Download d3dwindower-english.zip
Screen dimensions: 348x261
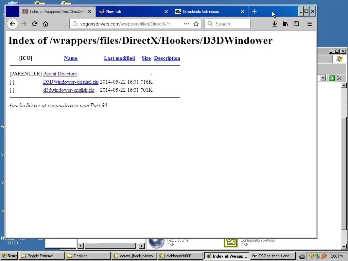tap(69, 90)
